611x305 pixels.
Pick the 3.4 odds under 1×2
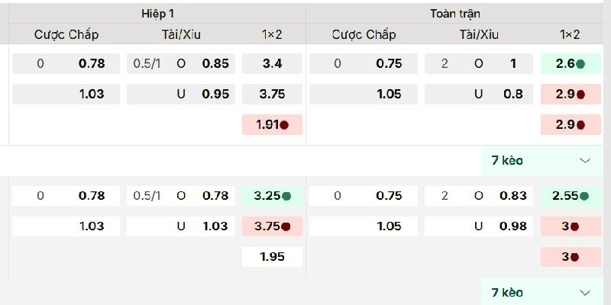(272, 64)
